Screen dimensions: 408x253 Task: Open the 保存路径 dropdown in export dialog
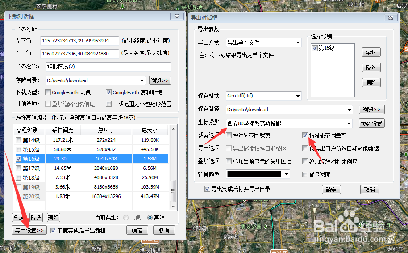pos(349,110)
